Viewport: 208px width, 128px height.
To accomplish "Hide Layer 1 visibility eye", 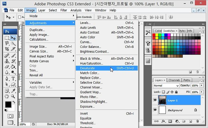I will (155, 100).
